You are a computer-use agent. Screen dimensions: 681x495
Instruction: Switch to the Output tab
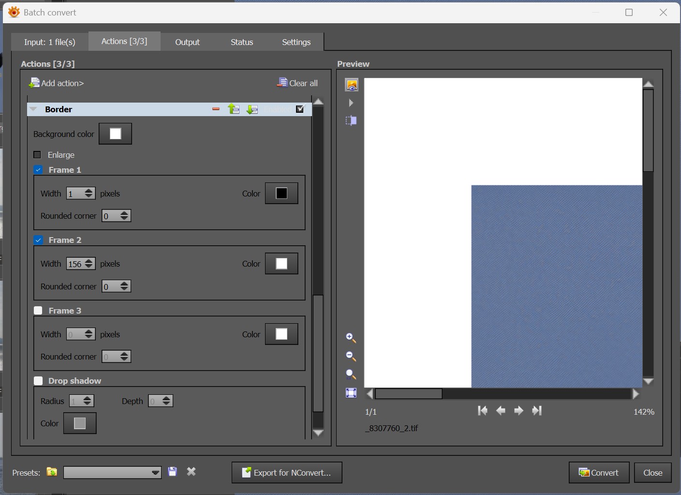pos(187,42)
